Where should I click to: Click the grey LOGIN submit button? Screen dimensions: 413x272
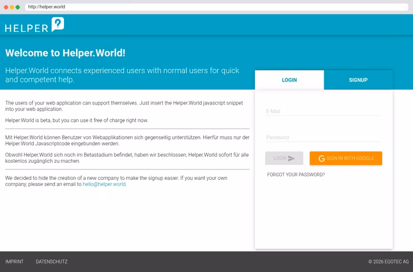click(x=284, y=158)
